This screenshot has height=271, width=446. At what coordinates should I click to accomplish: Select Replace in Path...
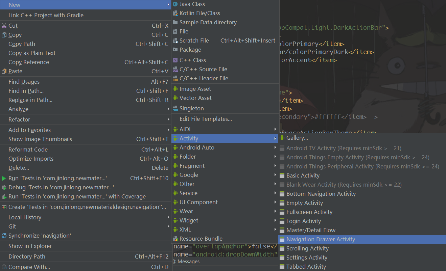(85, 100)
